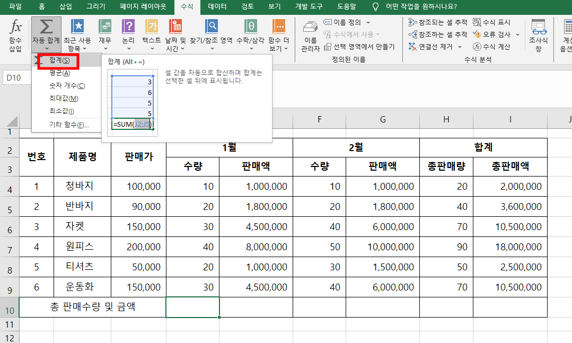Open the Logical (논리) functions icon
The width and height of the screenshot is (572, 343).
pos(128,27)
